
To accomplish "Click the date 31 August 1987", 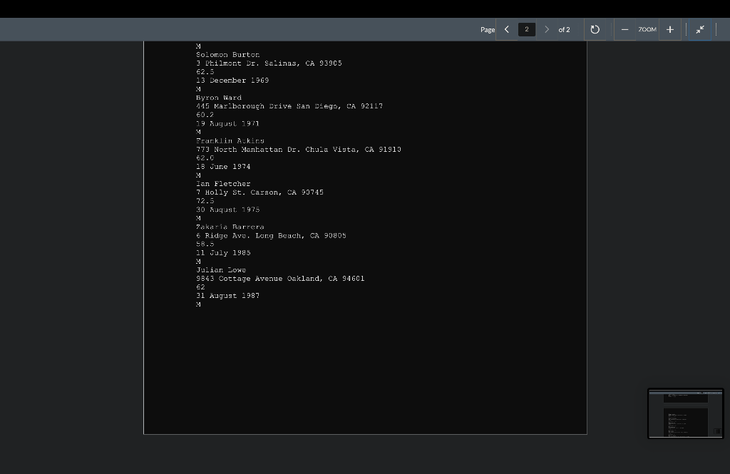I will (x=227, y=295).
